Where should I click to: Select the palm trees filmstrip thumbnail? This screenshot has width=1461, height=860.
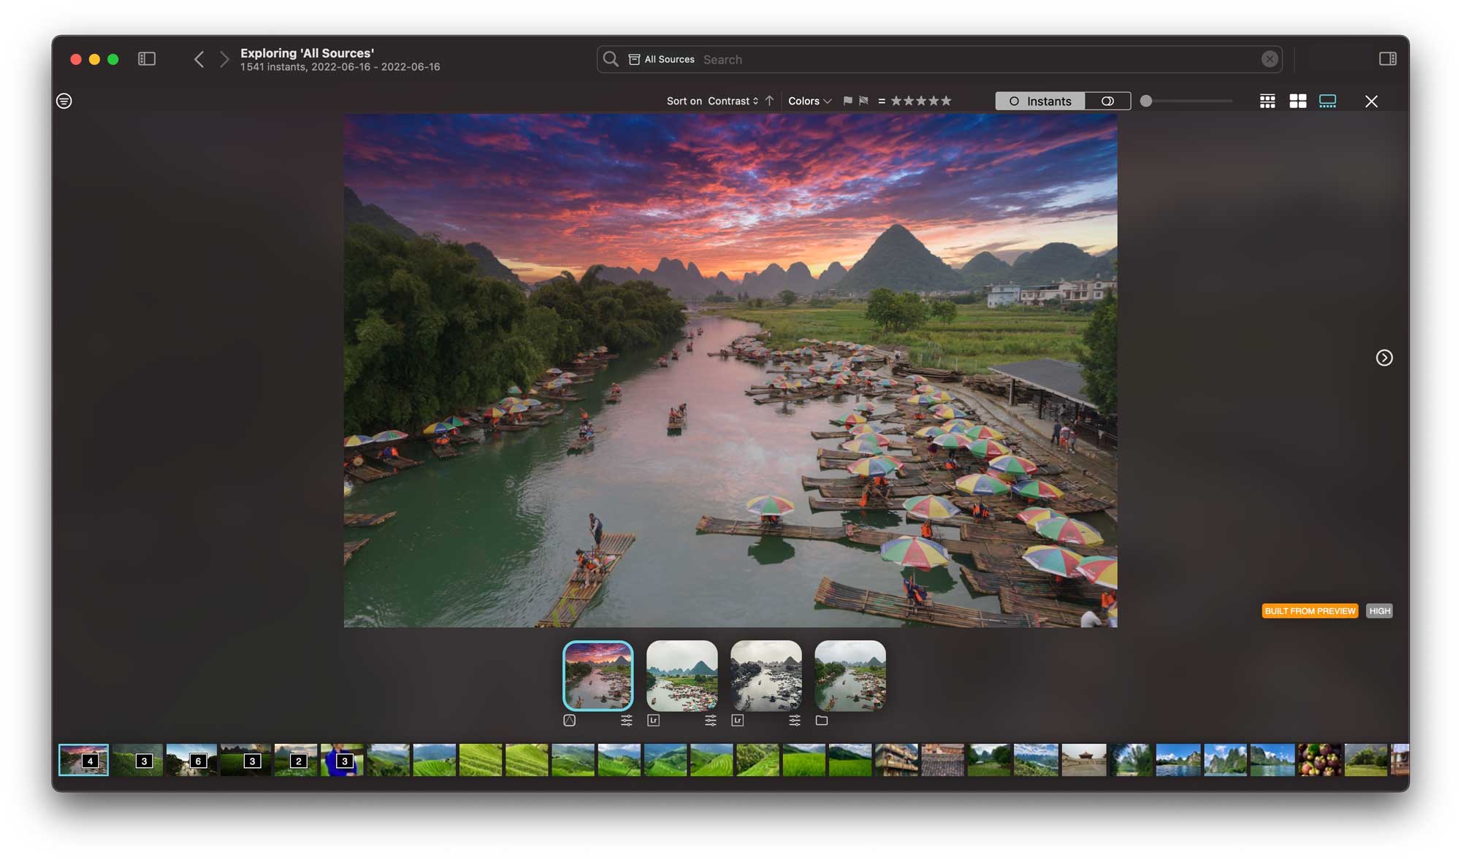point(1131,760)
